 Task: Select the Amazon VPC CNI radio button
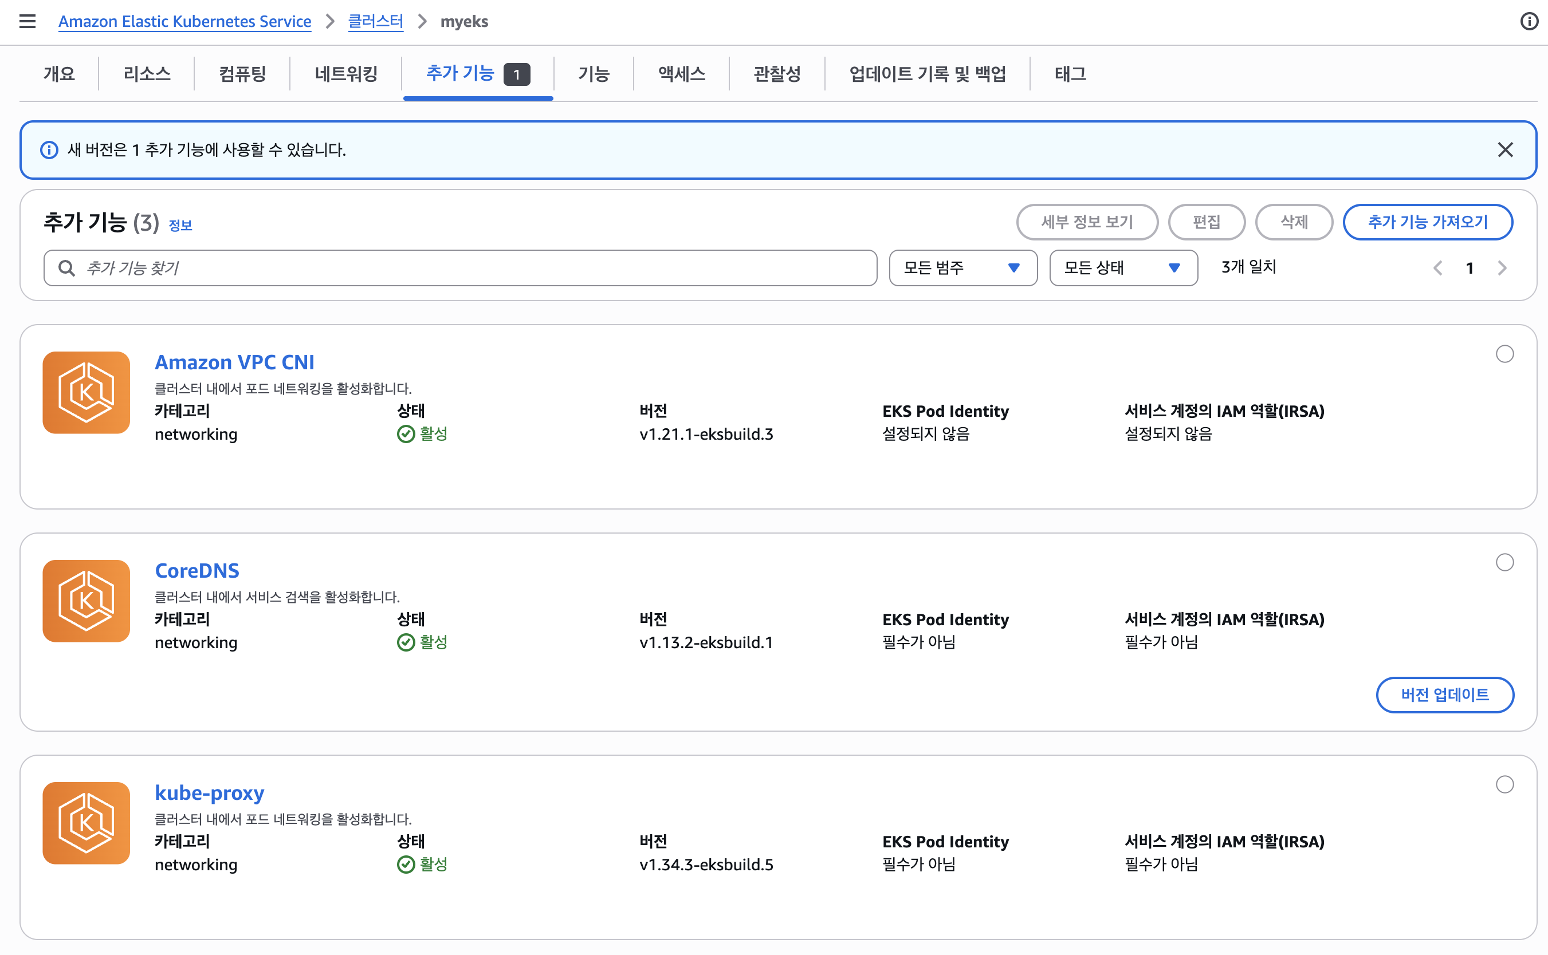[x=1506, y=354]
